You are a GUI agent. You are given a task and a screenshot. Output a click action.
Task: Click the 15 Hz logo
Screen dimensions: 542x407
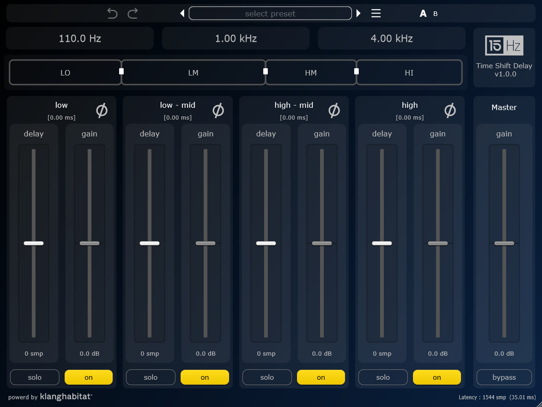click(x=504, y=45)
